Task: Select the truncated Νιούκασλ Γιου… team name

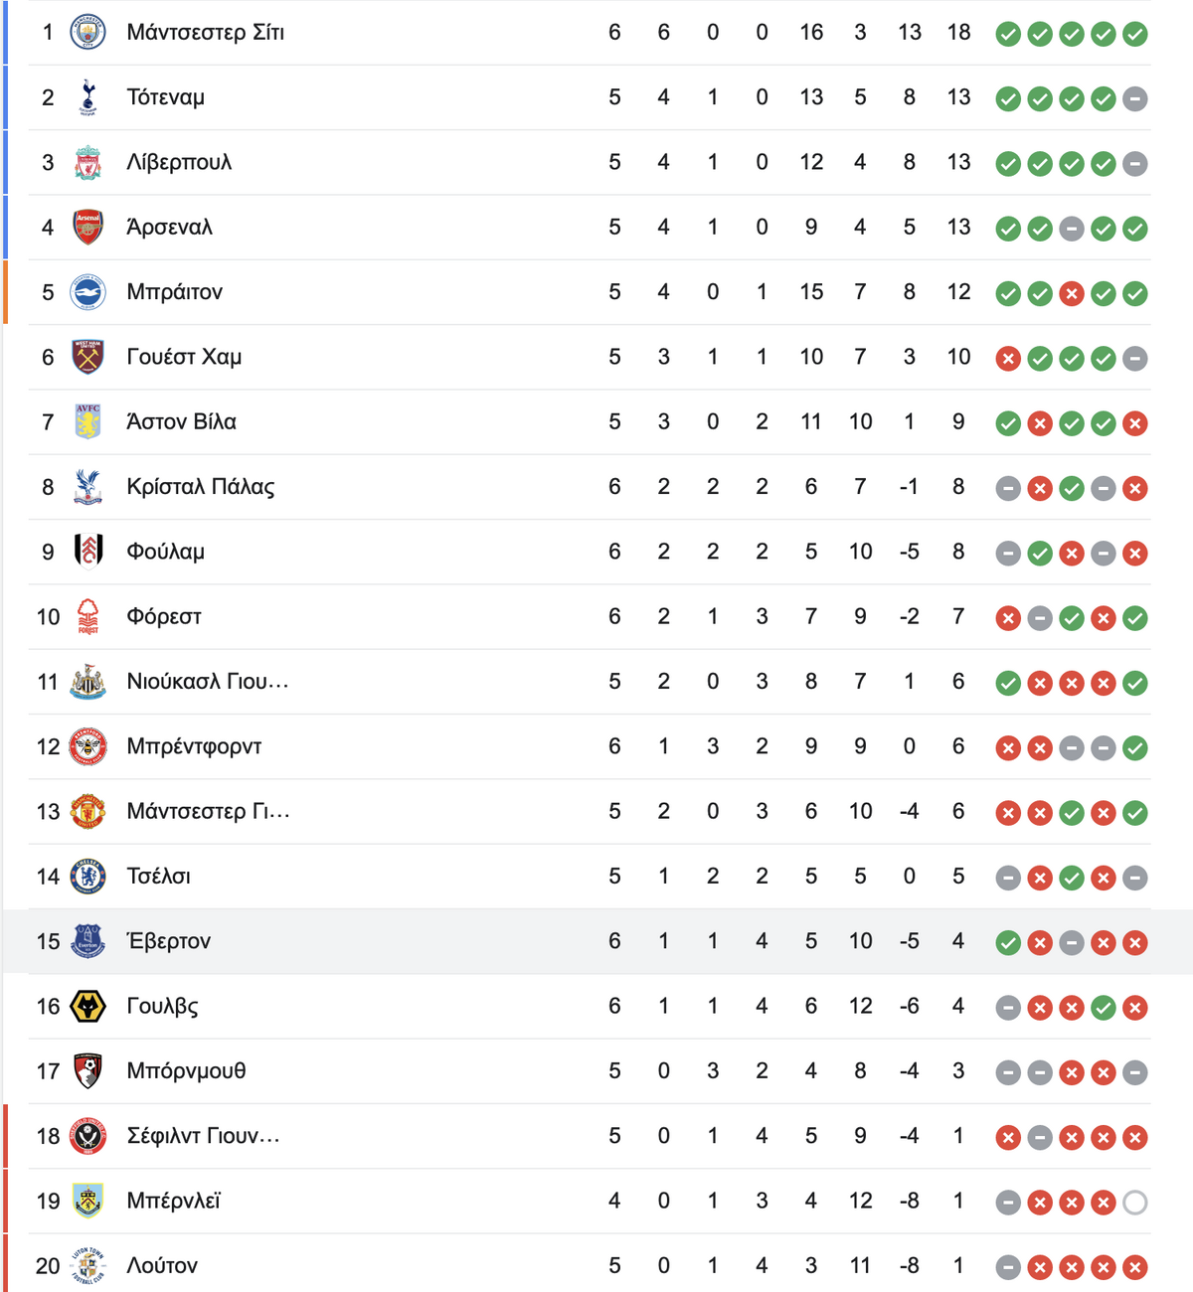Action: [208, 682]
